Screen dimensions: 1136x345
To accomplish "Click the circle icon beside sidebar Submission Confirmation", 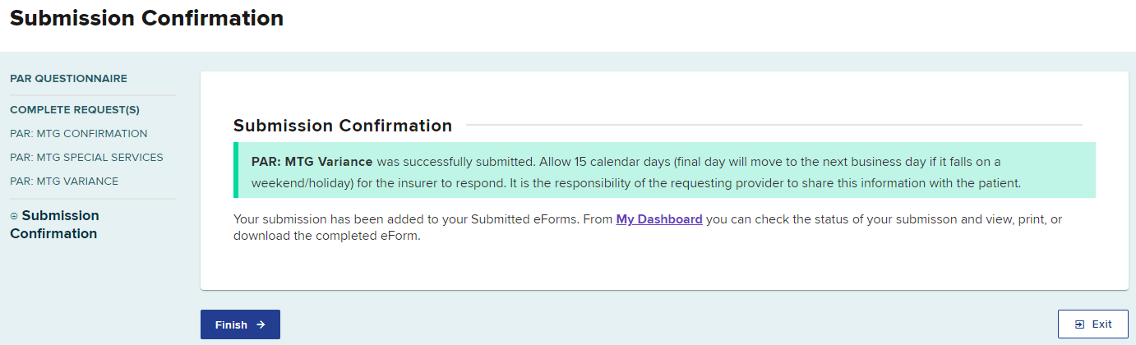I will click(x=14, y=216).
